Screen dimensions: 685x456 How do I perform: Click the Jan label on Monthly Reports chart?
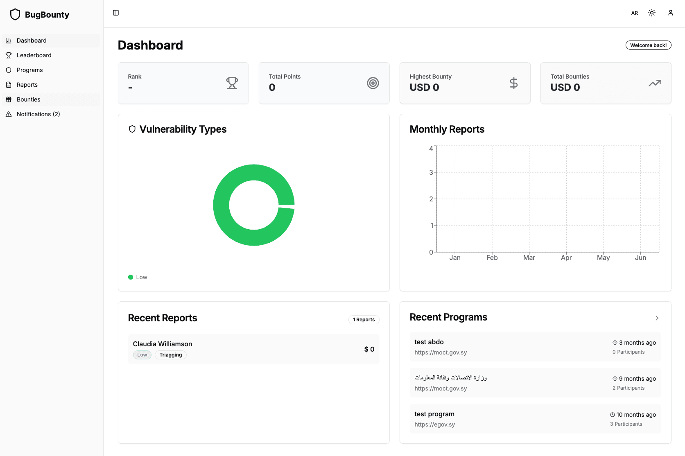[x=455, y=257]
